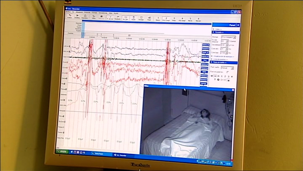Open the Archivo menu
This screenshot has height=171, width=303.
click(68, 12)
